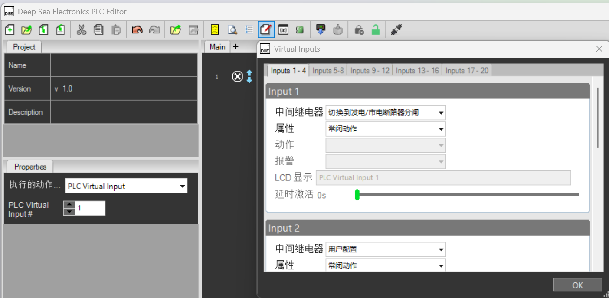The image size is (609, 298).
Task: Click the project Name value cell
Action: tap(124, 65)
